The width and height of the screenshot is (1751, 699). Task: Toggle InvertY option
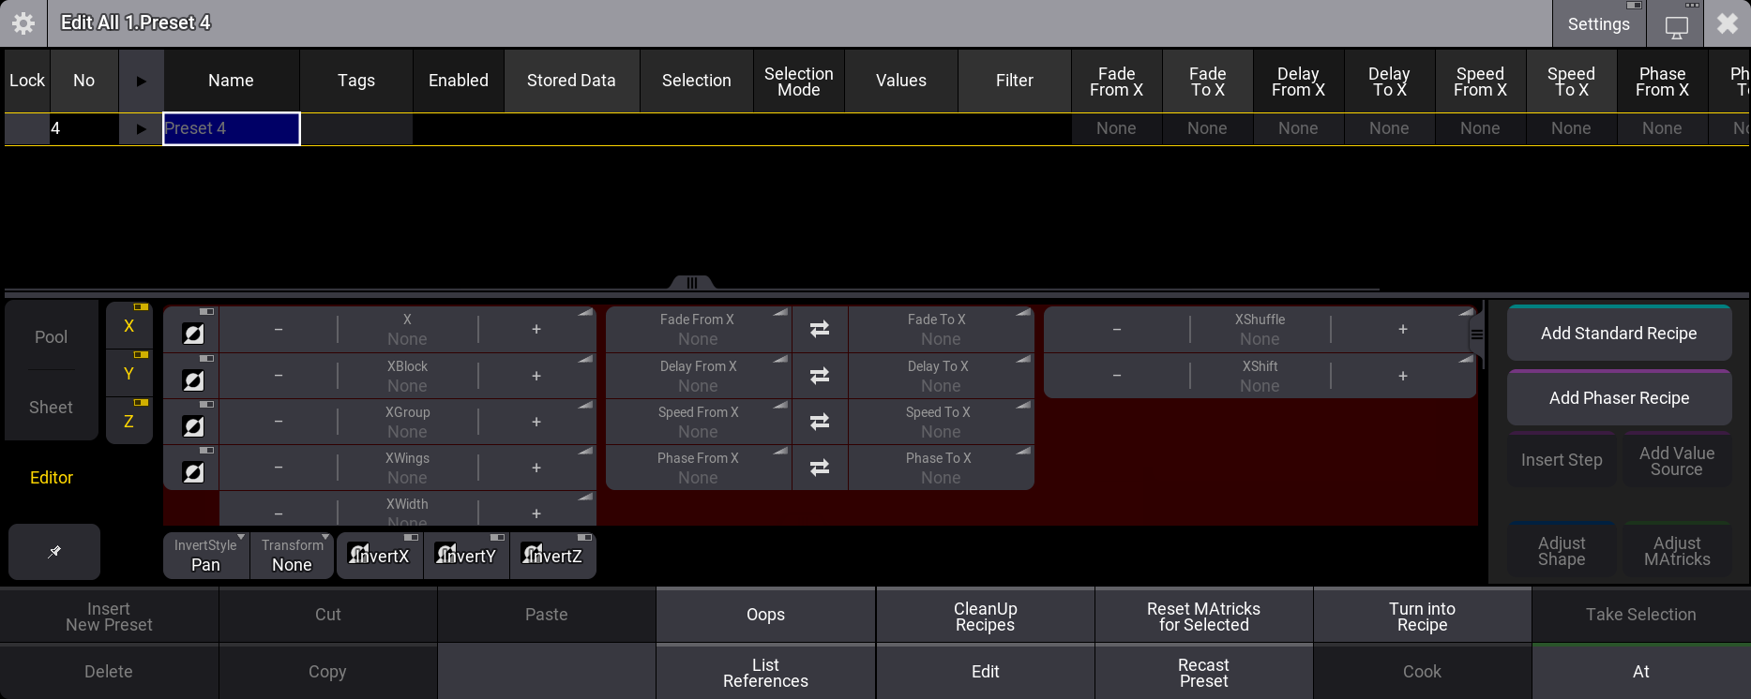point(466,556)
